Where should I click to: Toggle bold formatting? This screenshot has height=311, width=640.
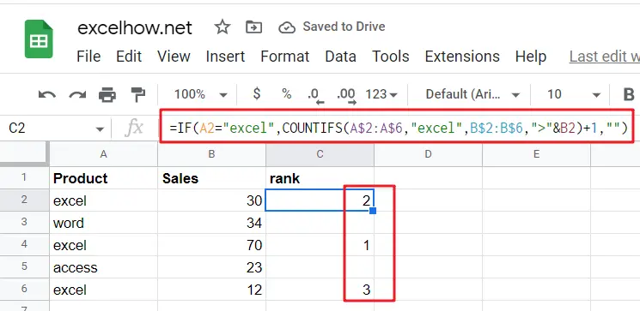click(x=629, y=94)
